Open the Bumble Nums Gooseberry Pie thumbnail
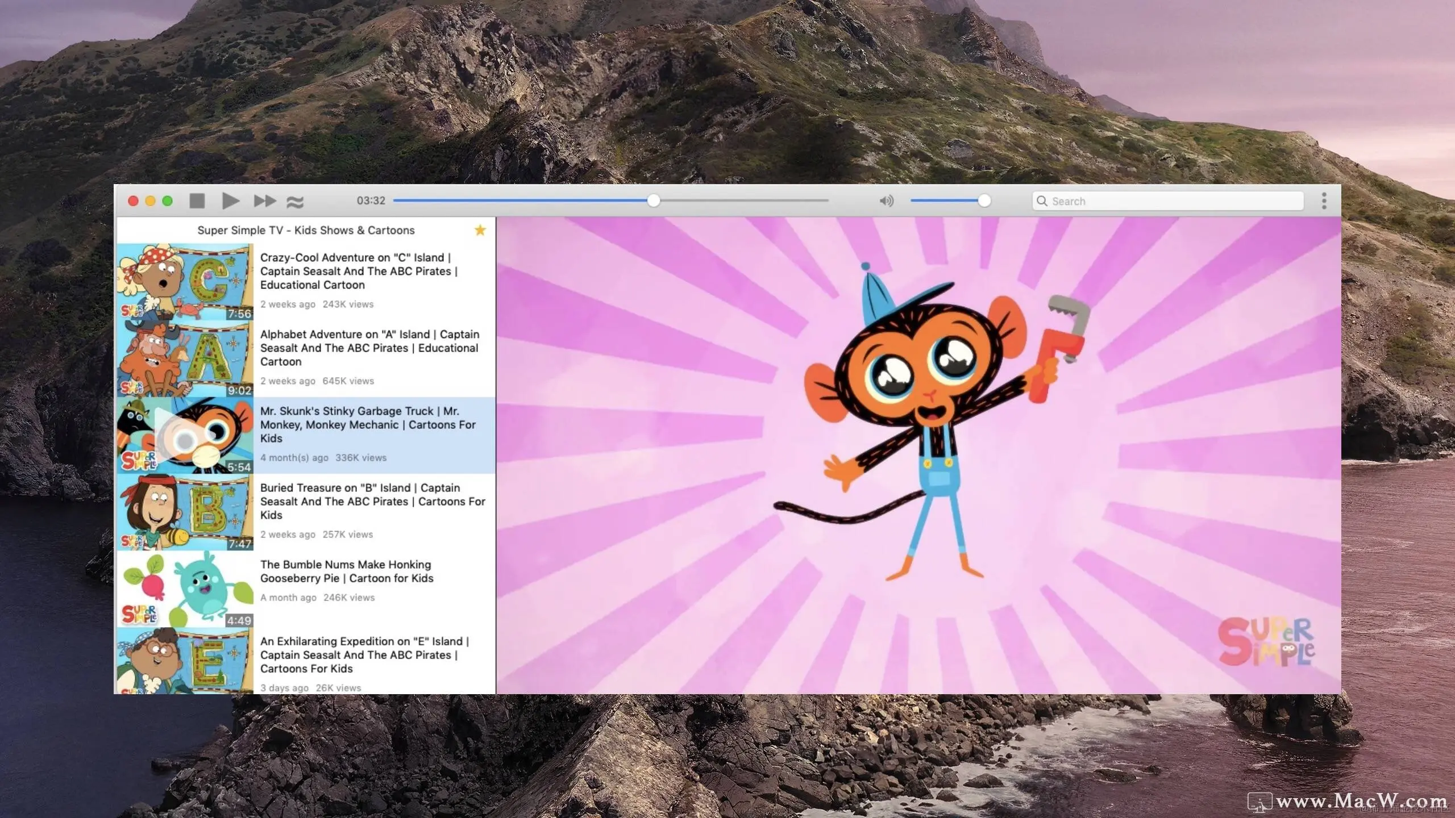Viewport: 1455px width, 818px height. coord(185,589)
